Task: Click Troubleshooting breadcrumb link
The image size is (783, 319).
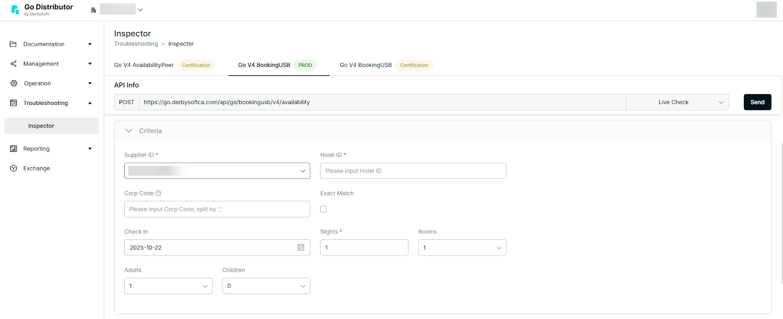Action: tap(136, 44)
